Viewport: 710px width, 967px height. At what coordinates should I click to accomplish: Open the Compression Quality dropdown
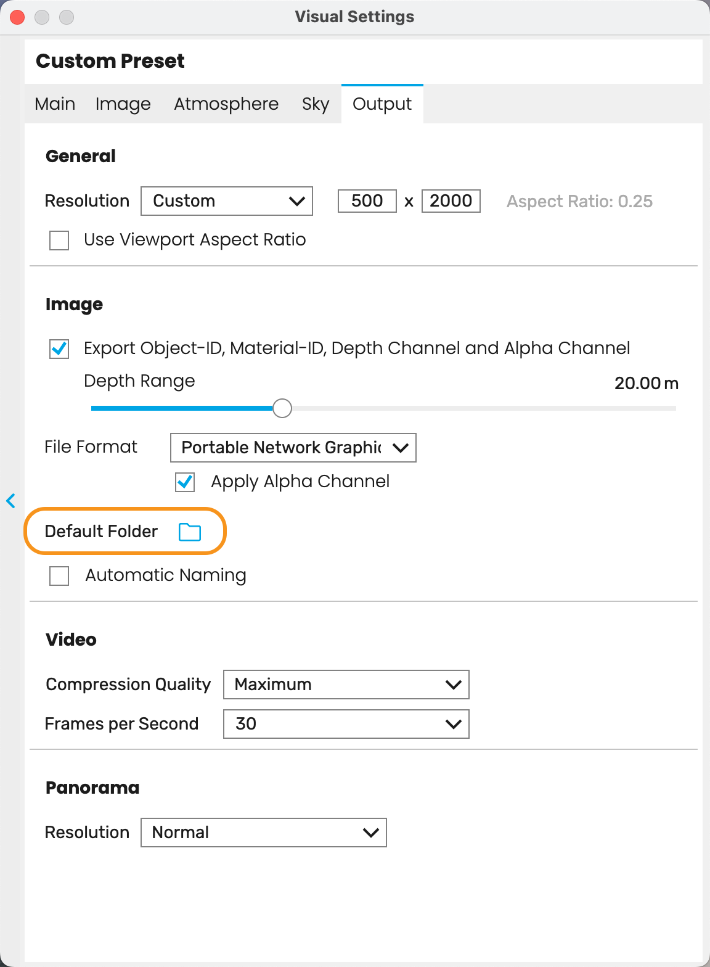tap(346, 685)
